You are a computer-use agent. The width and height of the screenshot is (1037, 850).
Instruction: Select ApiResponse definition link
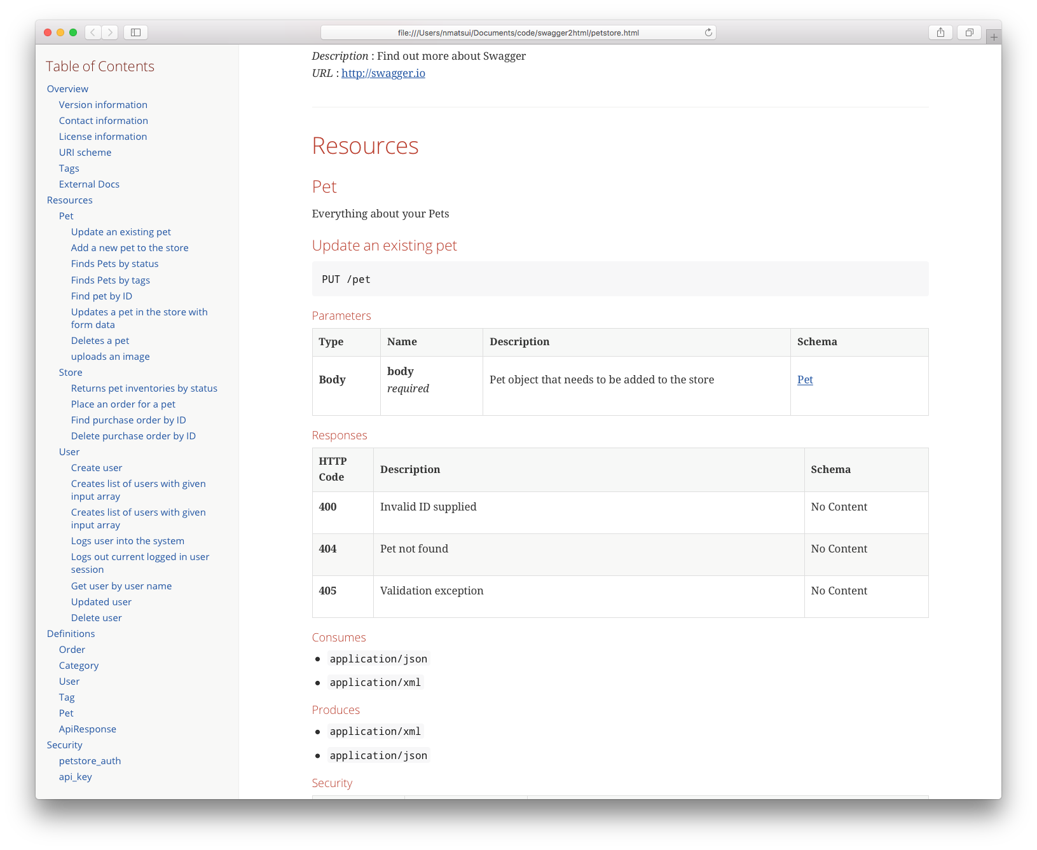pos(87,729)
